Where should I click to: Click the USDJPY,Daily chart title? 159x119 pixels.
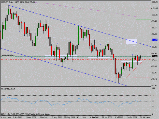[x=7, y=2]
